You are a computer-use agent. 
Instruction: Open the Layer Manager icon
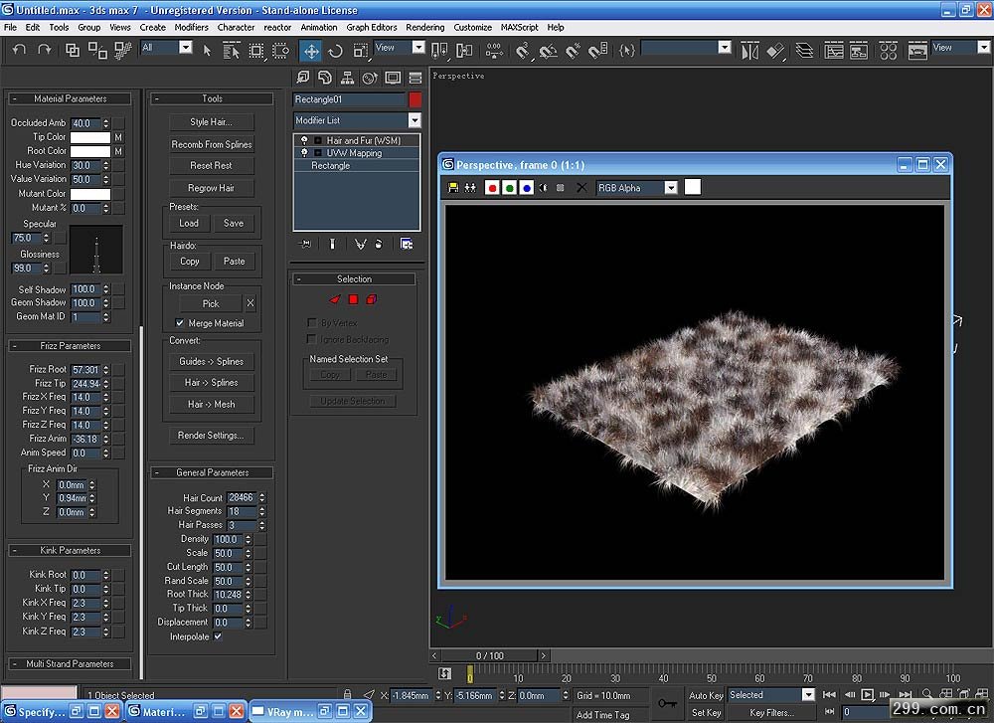(804, 51)
